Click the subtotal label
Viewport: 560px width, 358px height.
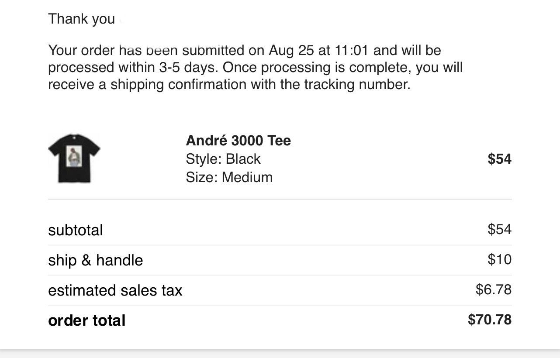[x=76, y=230]
